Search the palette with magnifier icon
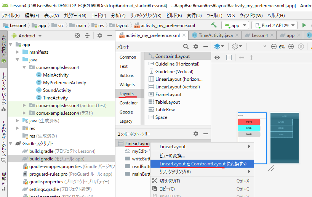 tap(186, 46)
